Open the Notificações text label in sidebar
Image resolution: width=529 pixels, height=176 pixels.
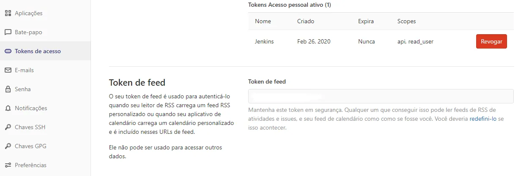[x=31, y=108]
